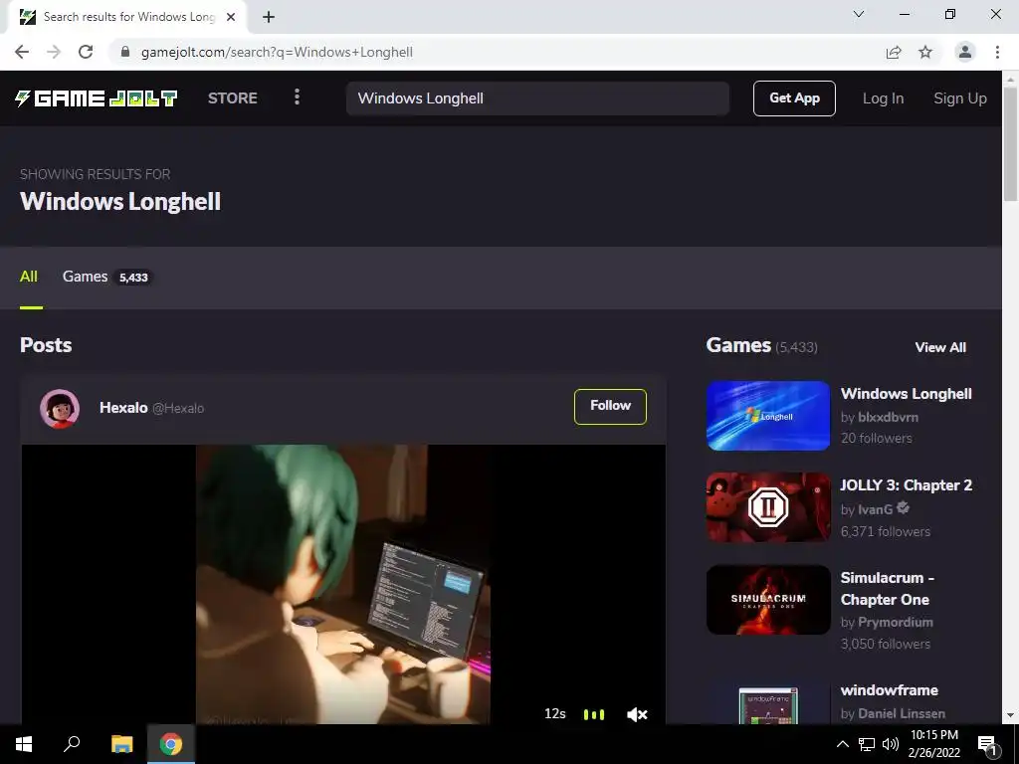This screenshot has width=1019, height=764.
Task: Click the 20 followers text
Action: [876, 438]
